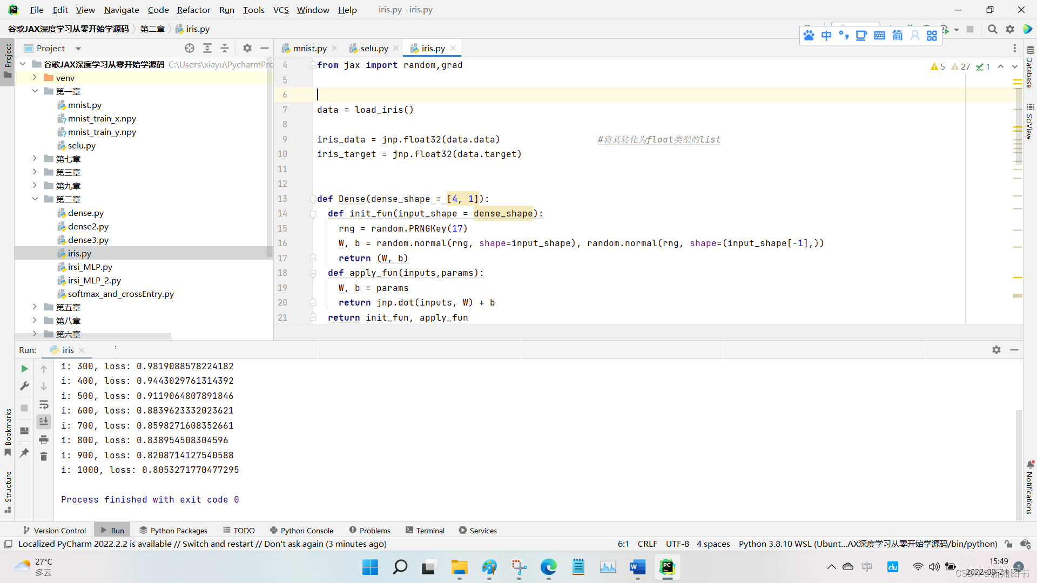
Task: Collapse all in Project panel toolbar
Action: point(225,48)
